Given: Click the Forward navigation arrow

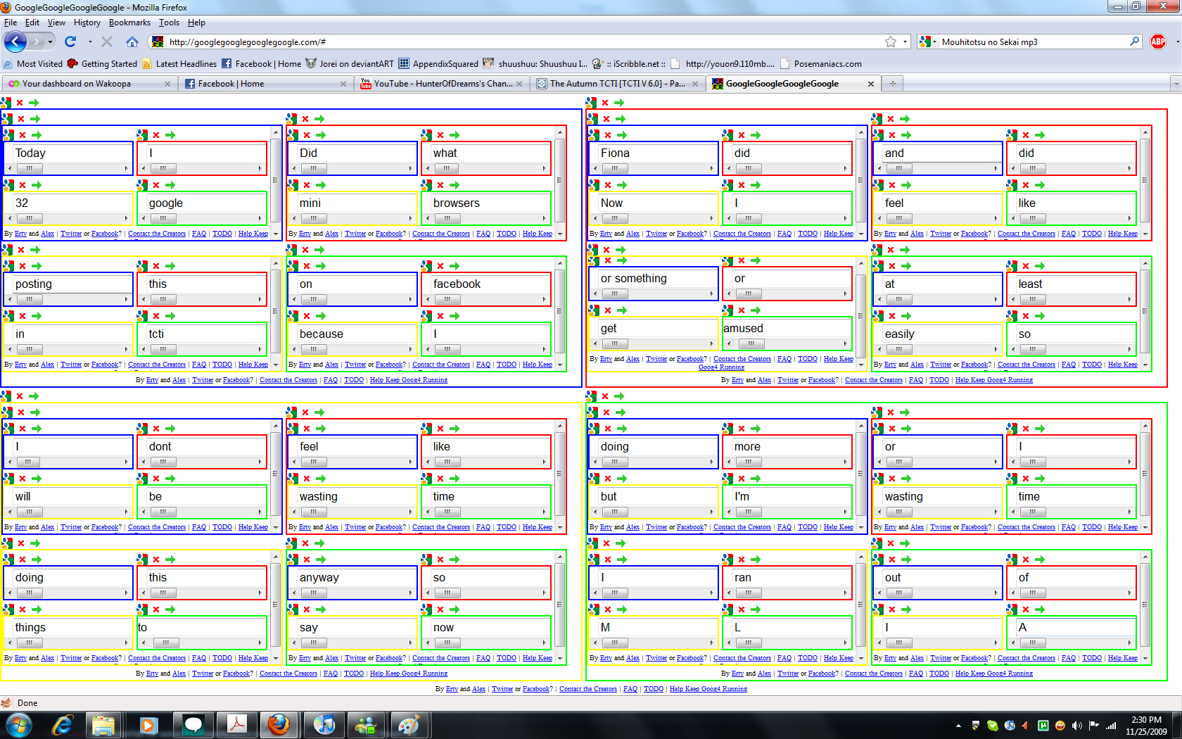Looking at the screenshot, I should (37, 42).
